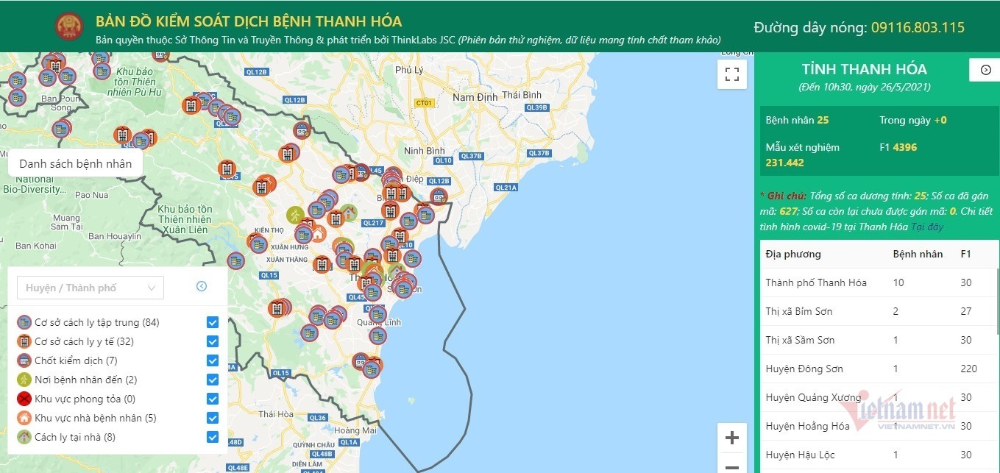Open 'Danh sách bệnh nhân' button
The width and height of the screenshot is (1000, 473).
pyautogui.click(x=75, y=163)
